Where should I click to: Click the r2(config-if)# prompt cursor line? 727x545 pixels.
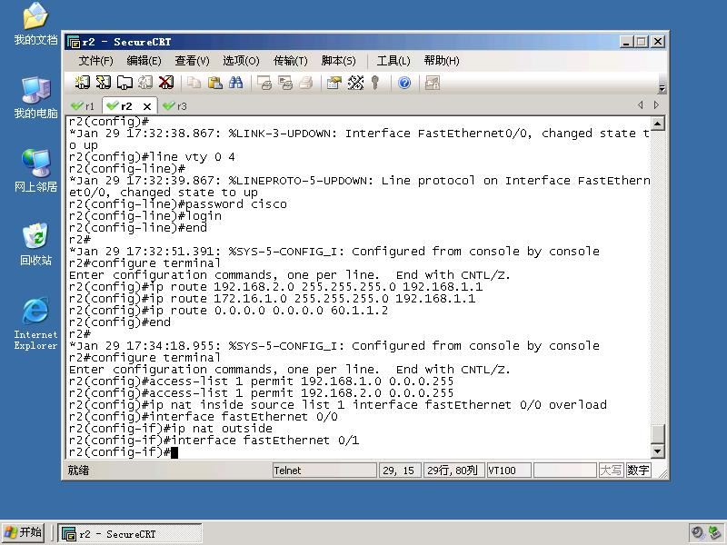(x=124, y=452)
